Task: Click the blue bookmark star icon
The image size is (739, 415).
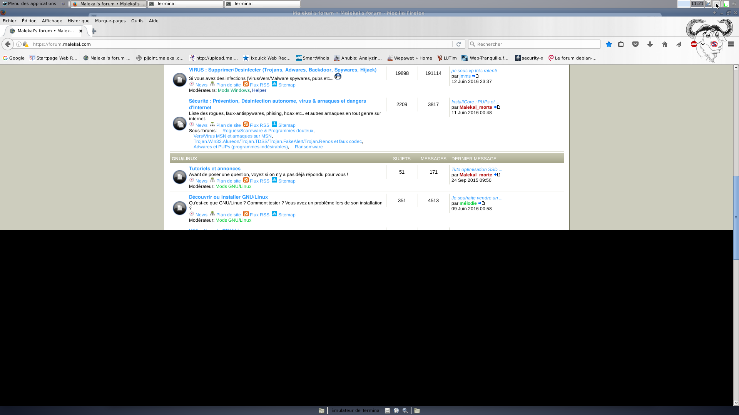Action: click(609, 44)
